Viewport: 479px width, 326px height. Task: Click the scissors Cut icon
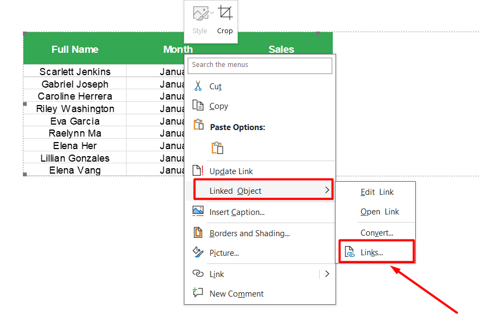(x=198, y=86)
